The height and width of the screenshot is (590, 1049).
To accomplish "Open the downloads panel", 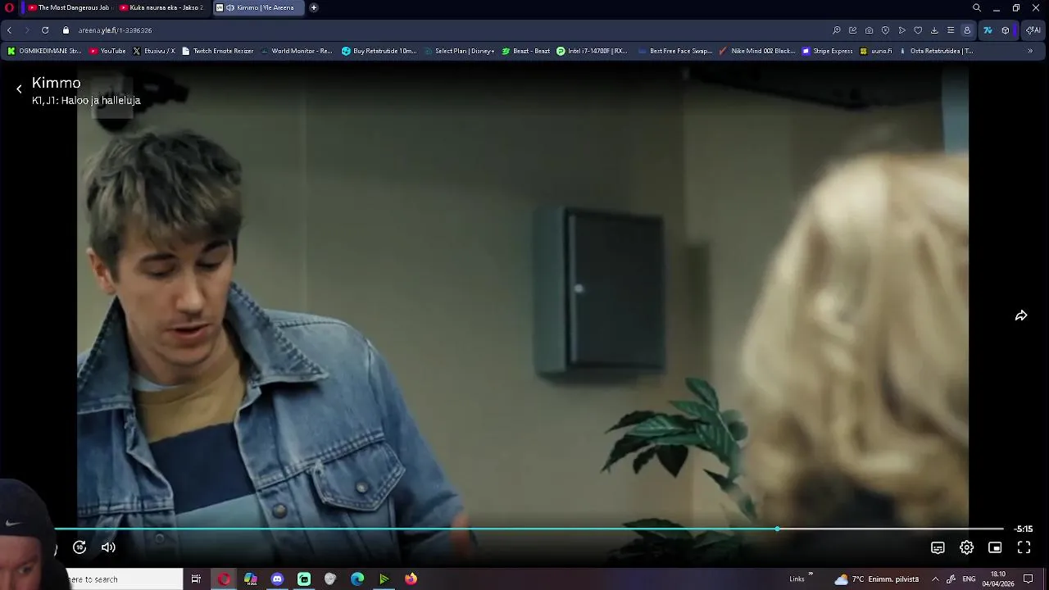I will [x=934, y=30].
